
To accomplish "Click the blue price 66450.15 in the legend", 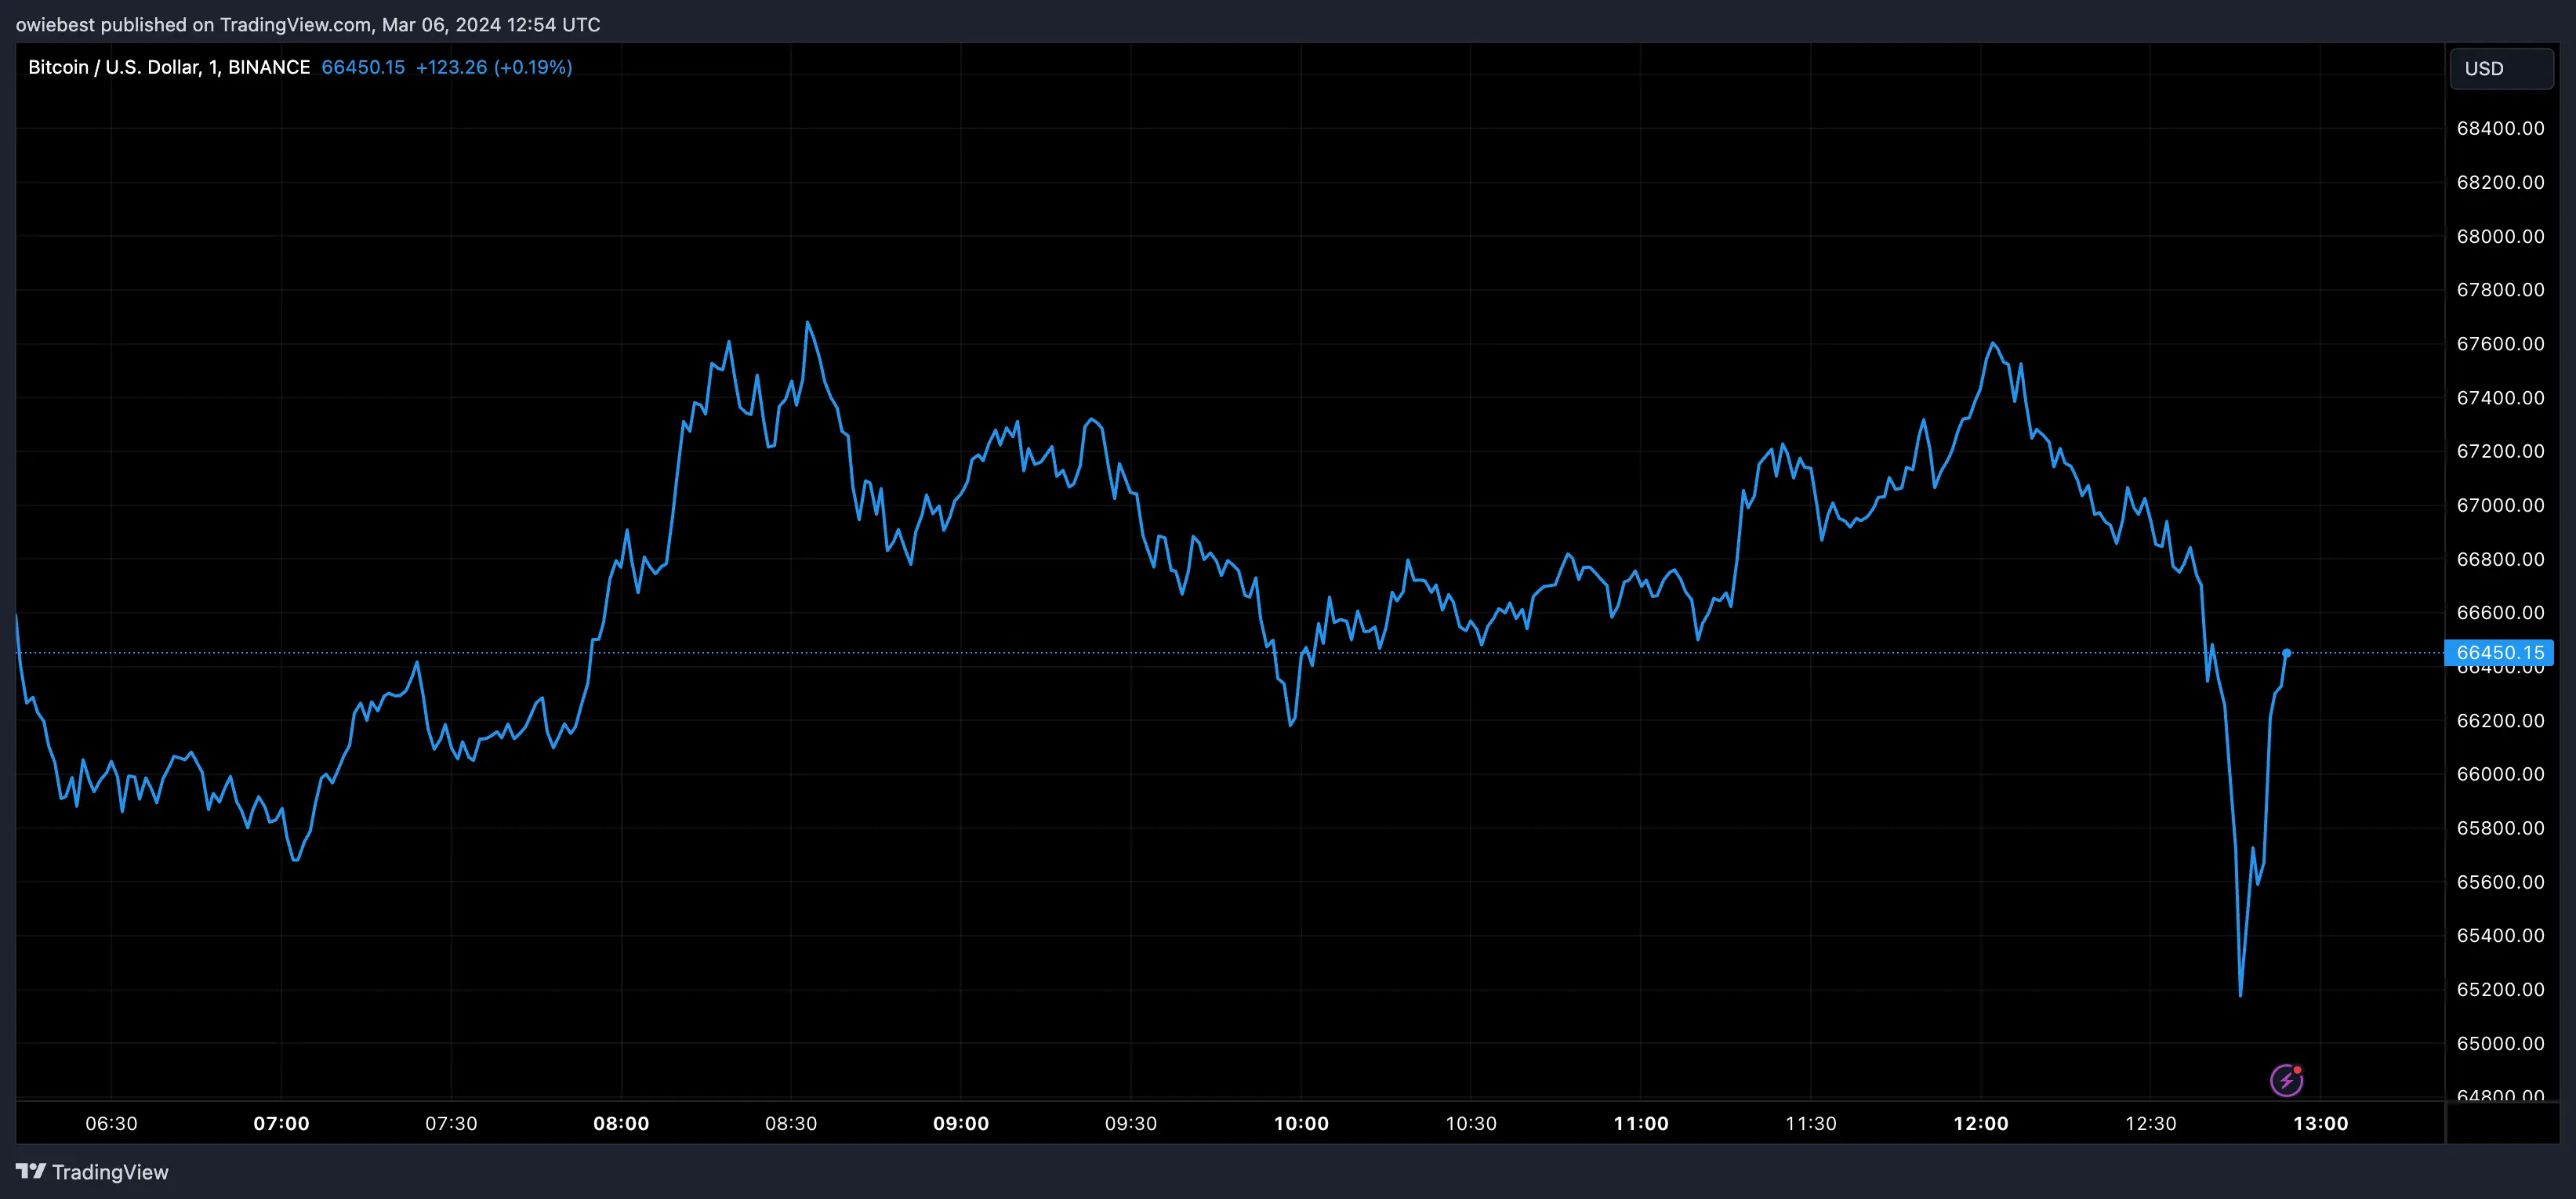I will pyautogui.click(x=363, y=67).
